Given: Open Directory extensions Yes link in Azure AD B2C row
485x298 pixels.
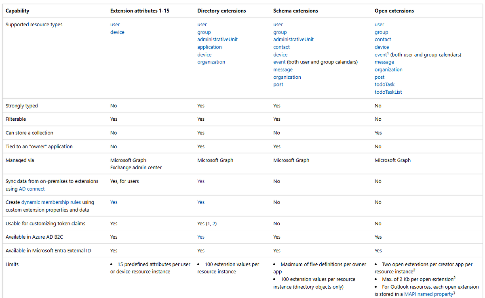Looking at the screenshot, I should 201,237.
